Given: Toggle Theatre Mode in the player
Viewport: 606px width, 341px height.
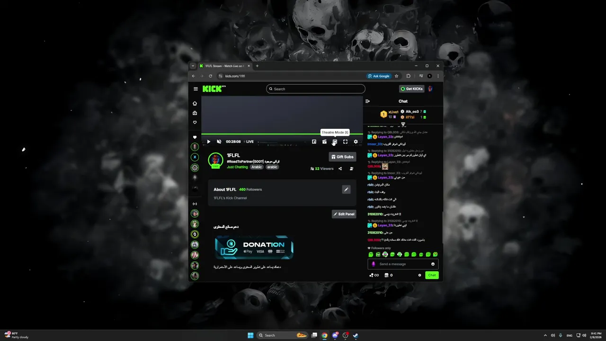Looking at the screenshot, I should (x=335, y=142).
